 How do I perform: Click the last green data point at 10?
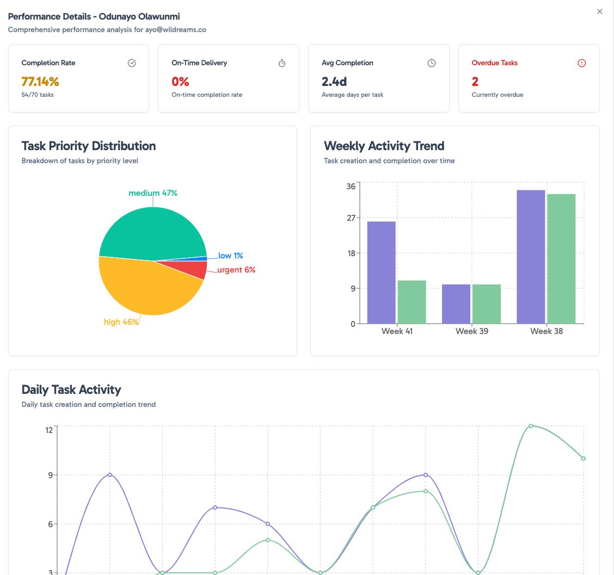(584, 459)
